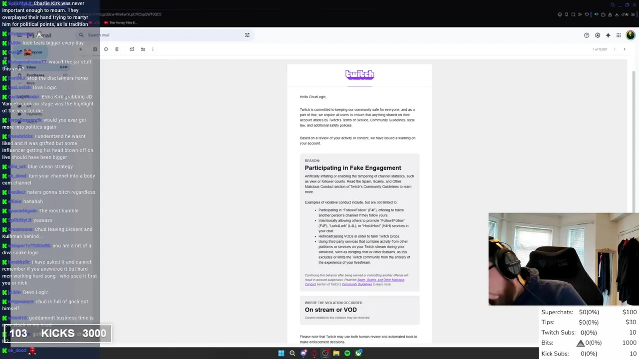The width and height of the screenshot is (639, 359).
Task: Open Windows taskbar search
Action: point(292,353)
